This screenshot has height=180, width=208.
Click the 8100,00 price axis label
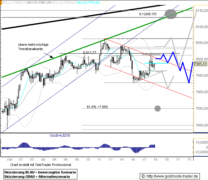tap(202, 27)
